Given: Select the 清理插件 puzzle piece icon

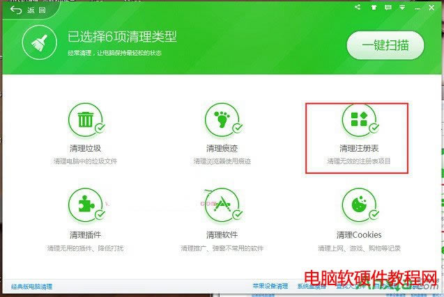Looking at the screenshot, I should pyautogui.click(x=85, y=204).
